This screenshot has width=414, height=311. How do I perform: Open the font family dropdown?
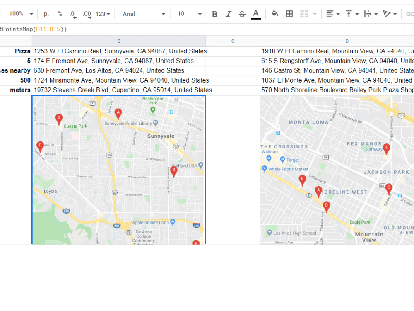pos(143,14)
